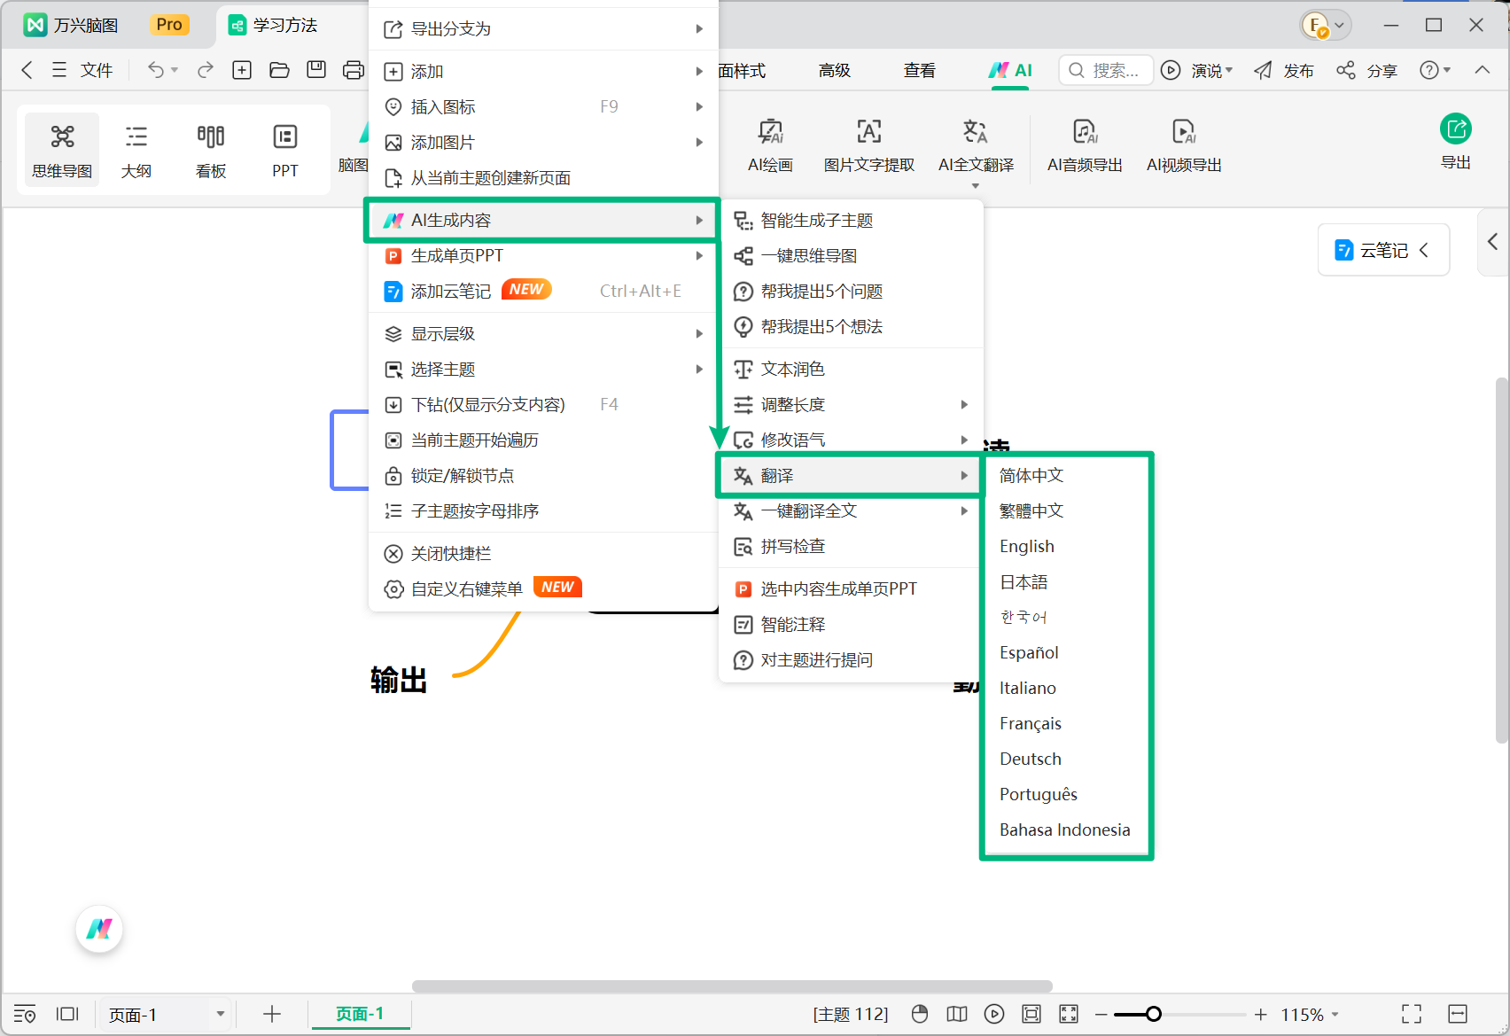Image resolution: width=1510 pixels, height=1036 pixels.
Task: Click the 发布 publish button
Action: click(x=1284, y=70)
